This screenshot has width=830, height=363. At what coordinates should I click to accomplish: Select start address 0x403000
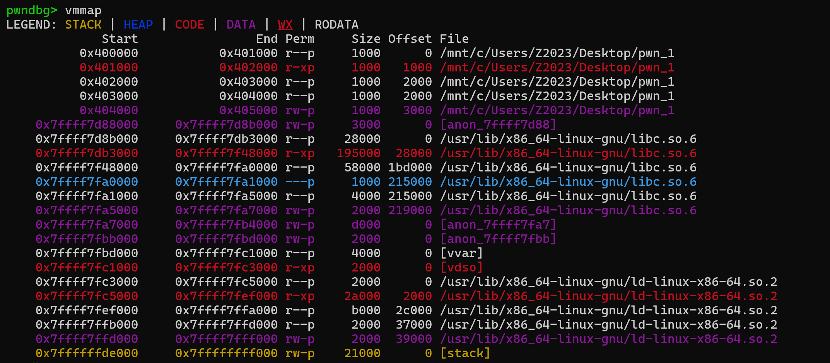109,96
